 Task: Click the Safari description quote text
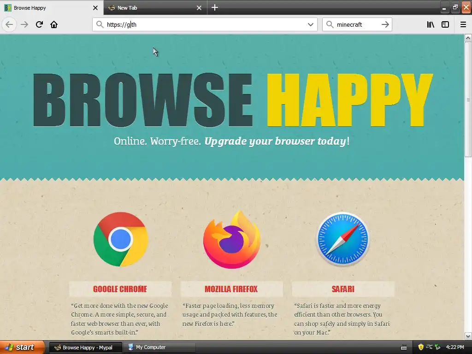click(342, 319)
